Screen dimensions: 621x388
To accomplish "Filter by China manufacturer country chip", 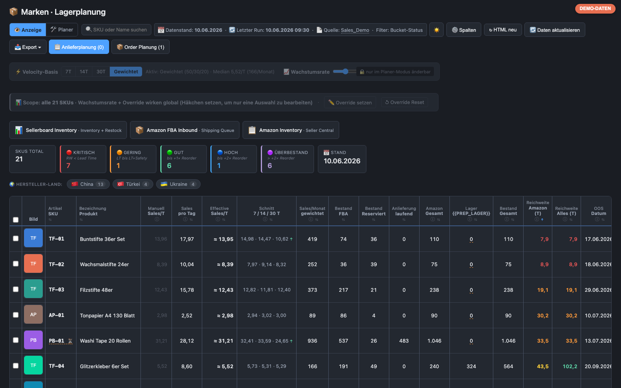I will point(88,184).
